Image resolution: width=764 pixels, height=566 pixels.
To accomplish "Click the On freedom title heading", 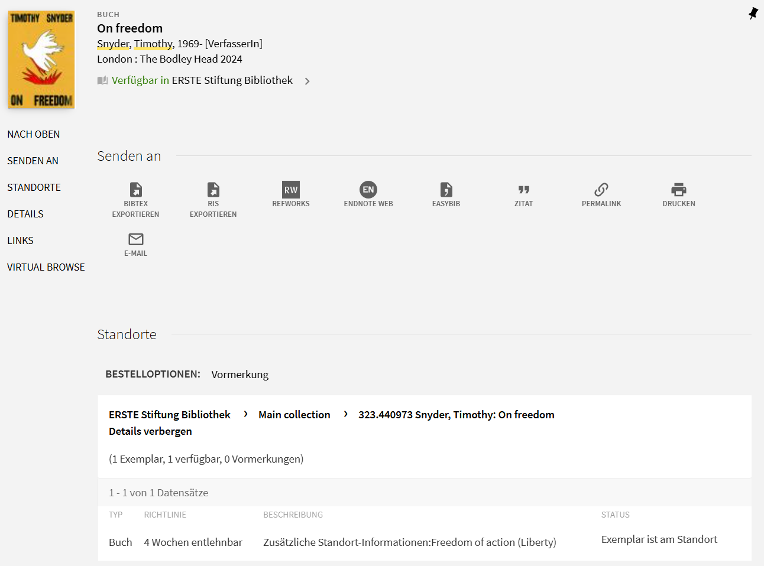I will point(130,28).
